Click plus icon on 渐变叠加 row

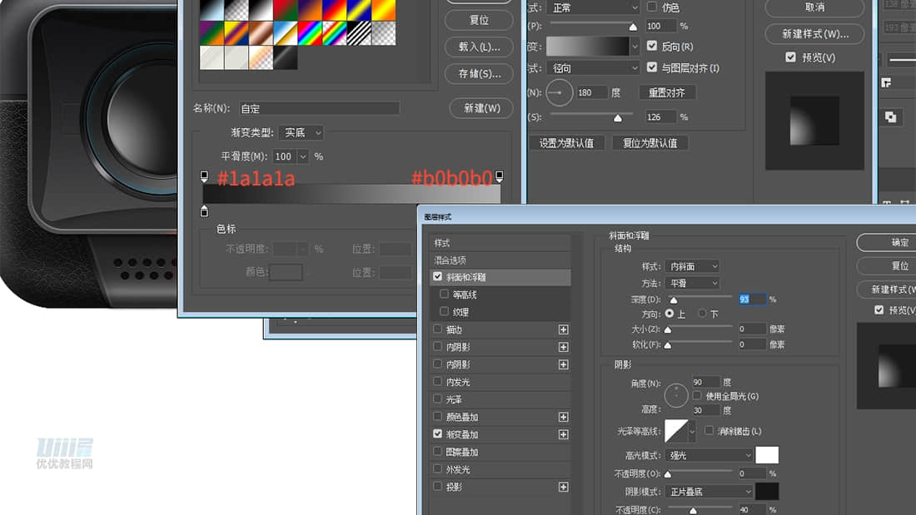(x=563, y=434)
